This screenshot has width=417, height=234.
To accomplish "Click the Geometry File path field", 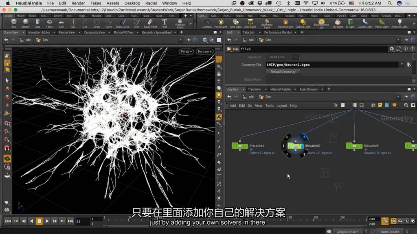I will click(x=331, y=65).
